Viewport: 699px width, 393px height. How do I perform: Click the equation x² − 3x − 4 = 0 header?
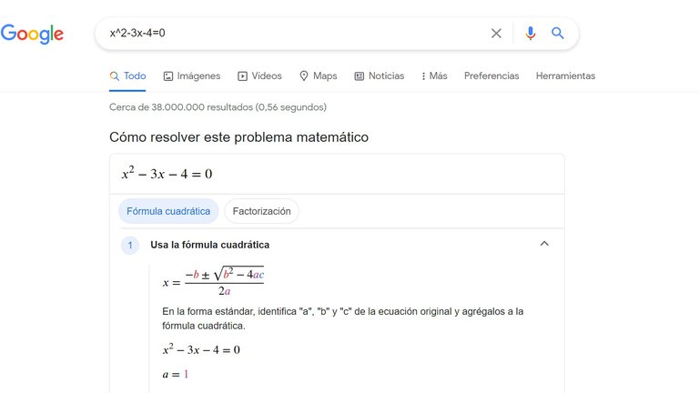pos(167,174)
